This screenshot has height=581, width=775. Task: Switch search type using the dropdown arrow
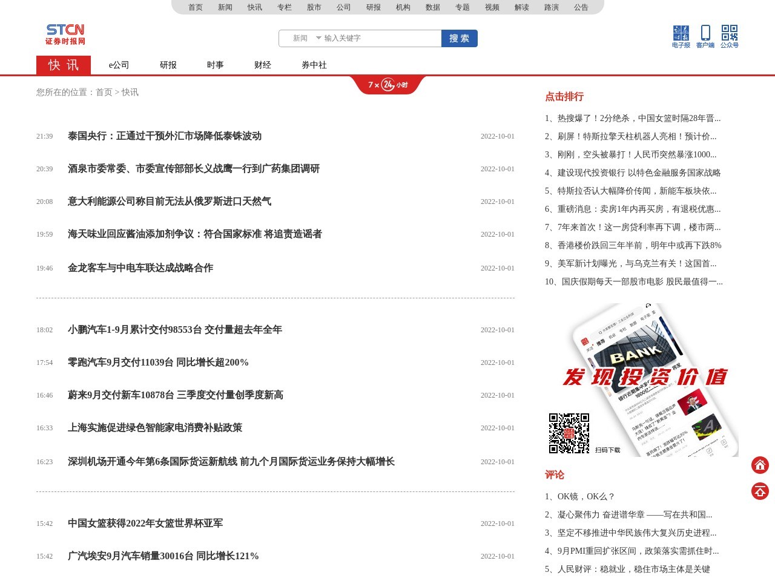(318, 38)
